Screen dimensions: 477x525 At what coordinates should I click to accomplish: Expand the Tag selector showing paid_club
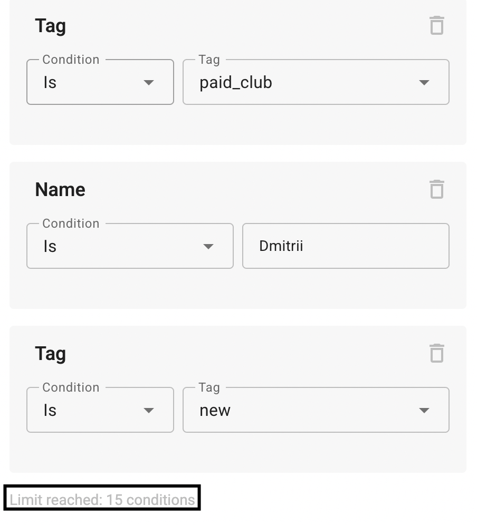coord(316,82)
